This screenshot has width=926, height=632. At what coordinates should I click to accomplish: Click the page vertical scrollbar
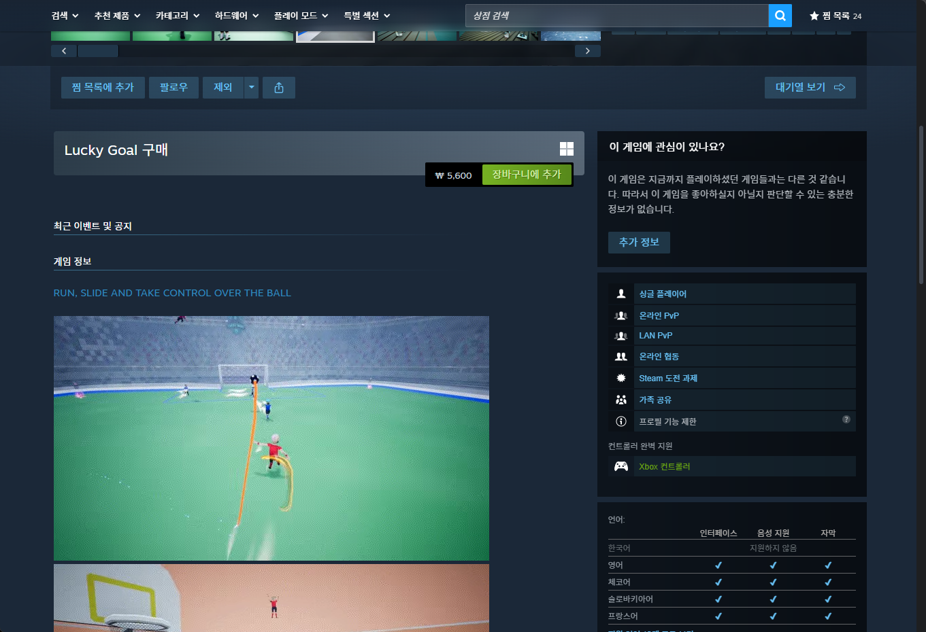pos(921,204)
